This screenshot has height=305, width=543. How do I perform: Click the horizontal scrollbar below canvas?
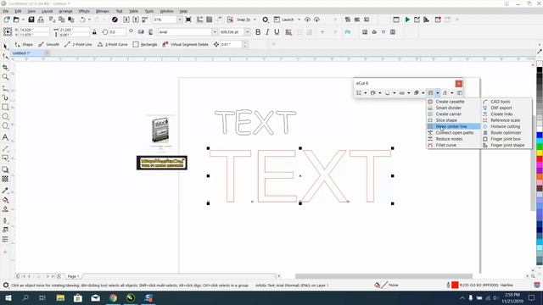pyautogui.click(x=383, y=276)
